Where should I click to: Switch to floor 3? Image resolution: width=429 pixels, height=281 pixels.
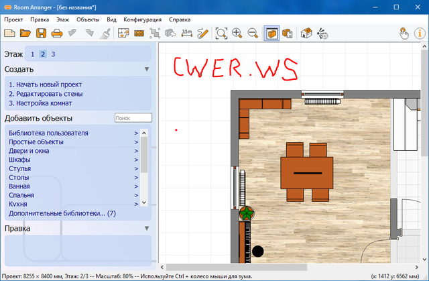pyautogui.click(x=53, y=54)
